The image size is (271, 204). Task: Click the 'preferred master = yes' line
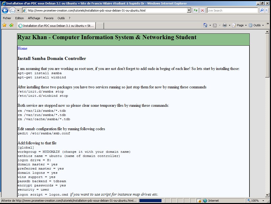click(41, 169)
